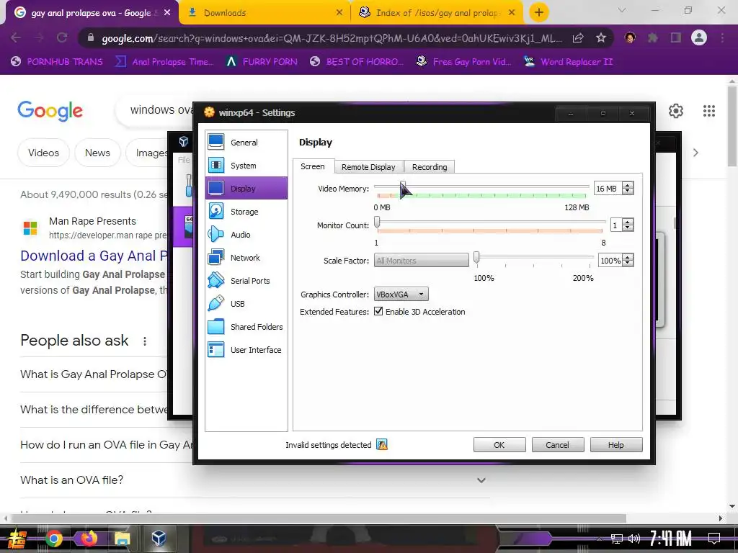The width and height of the screenshot is (738, 553).
Task: Switch to the Recording tab
Action: point(430,167)
